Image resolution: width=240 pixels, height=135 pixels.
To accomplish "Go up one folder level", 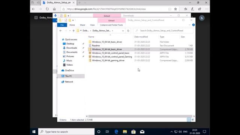I will [73, 31].
